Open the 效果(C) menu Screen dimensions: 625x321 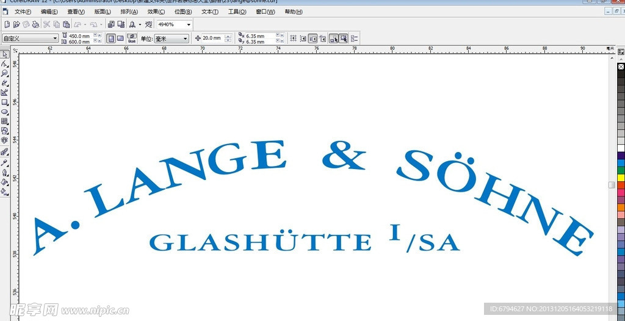coord(157,12)
